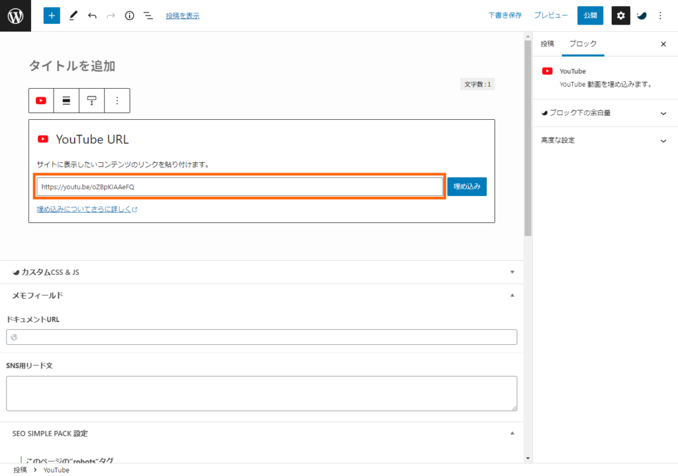Click the 公開 publish button
This screenshot has width=678, height=476.
click(x=590, y=16)
